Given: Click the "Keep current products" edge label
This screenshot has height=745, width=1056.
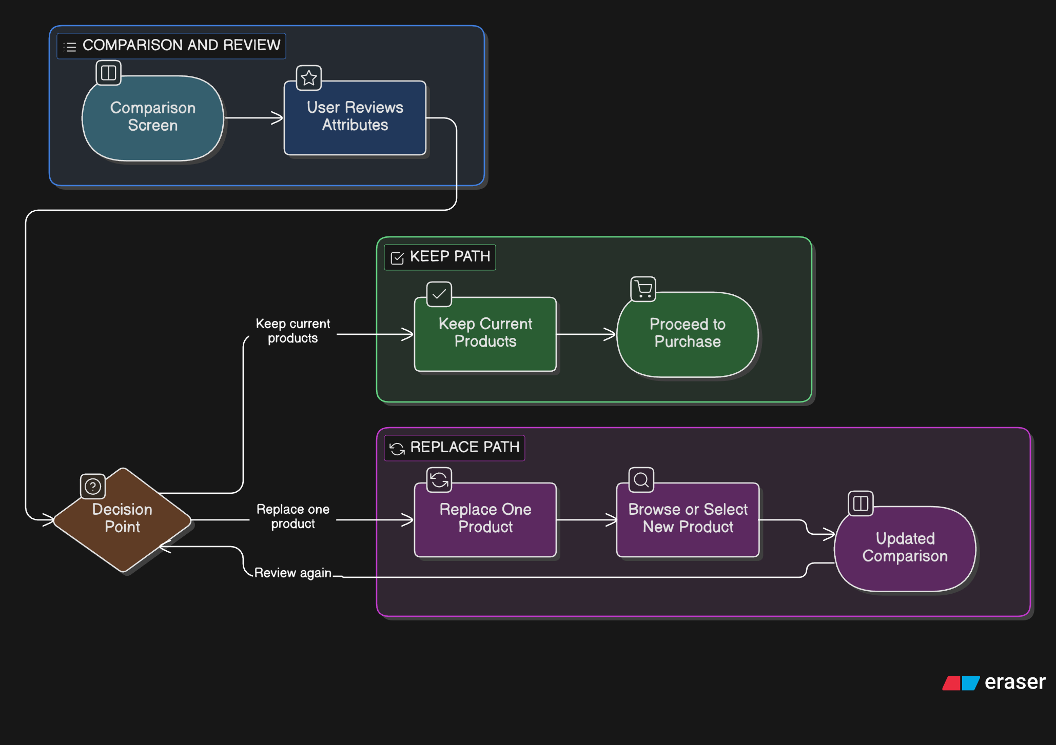Looking at the screenshot, I should click(x=292, y=331).
